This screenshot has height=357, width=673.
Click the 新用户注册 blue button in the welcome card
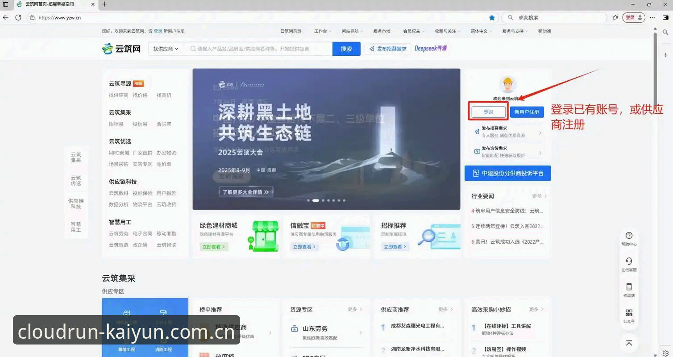point(527,112)
